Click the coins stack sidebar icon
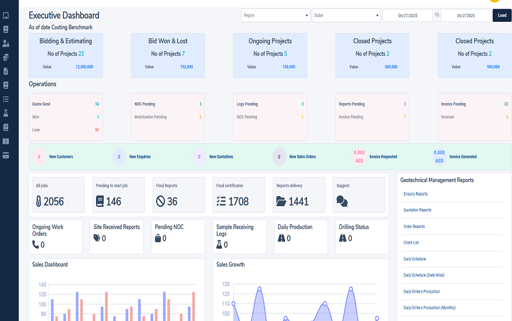This screenshot has width=512, height=321. pyautogui.click(x=6, y=57)
